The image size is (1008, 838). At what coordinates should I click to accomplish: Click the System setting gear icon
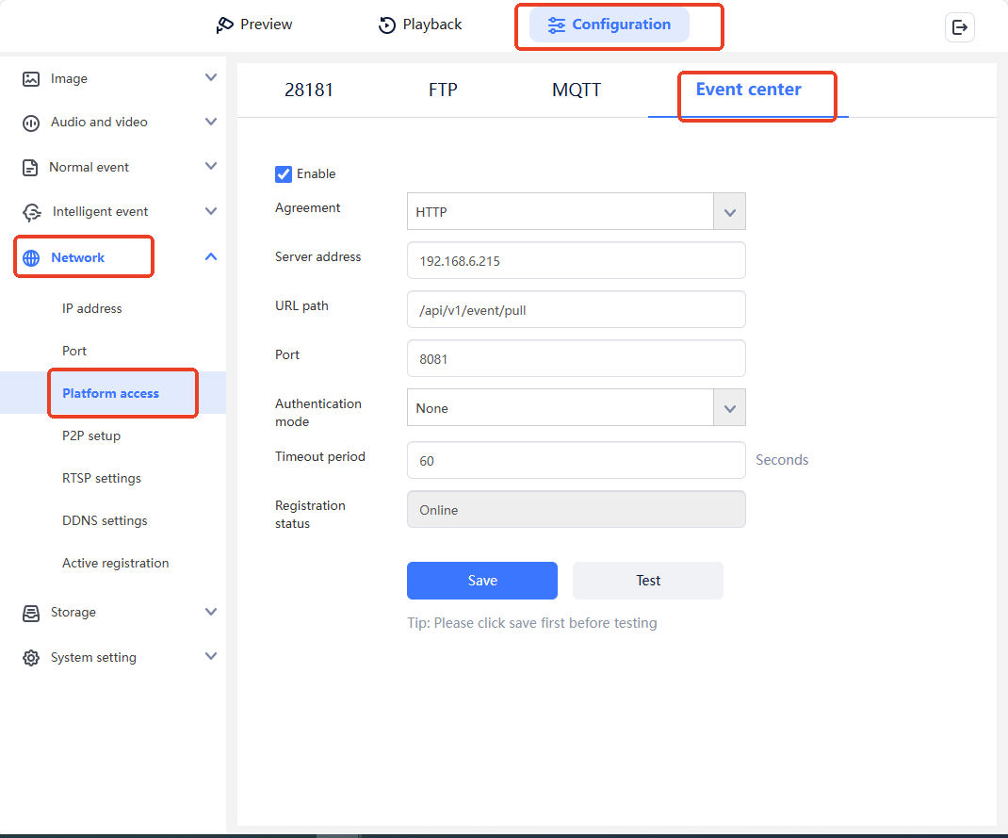[31, 658]
